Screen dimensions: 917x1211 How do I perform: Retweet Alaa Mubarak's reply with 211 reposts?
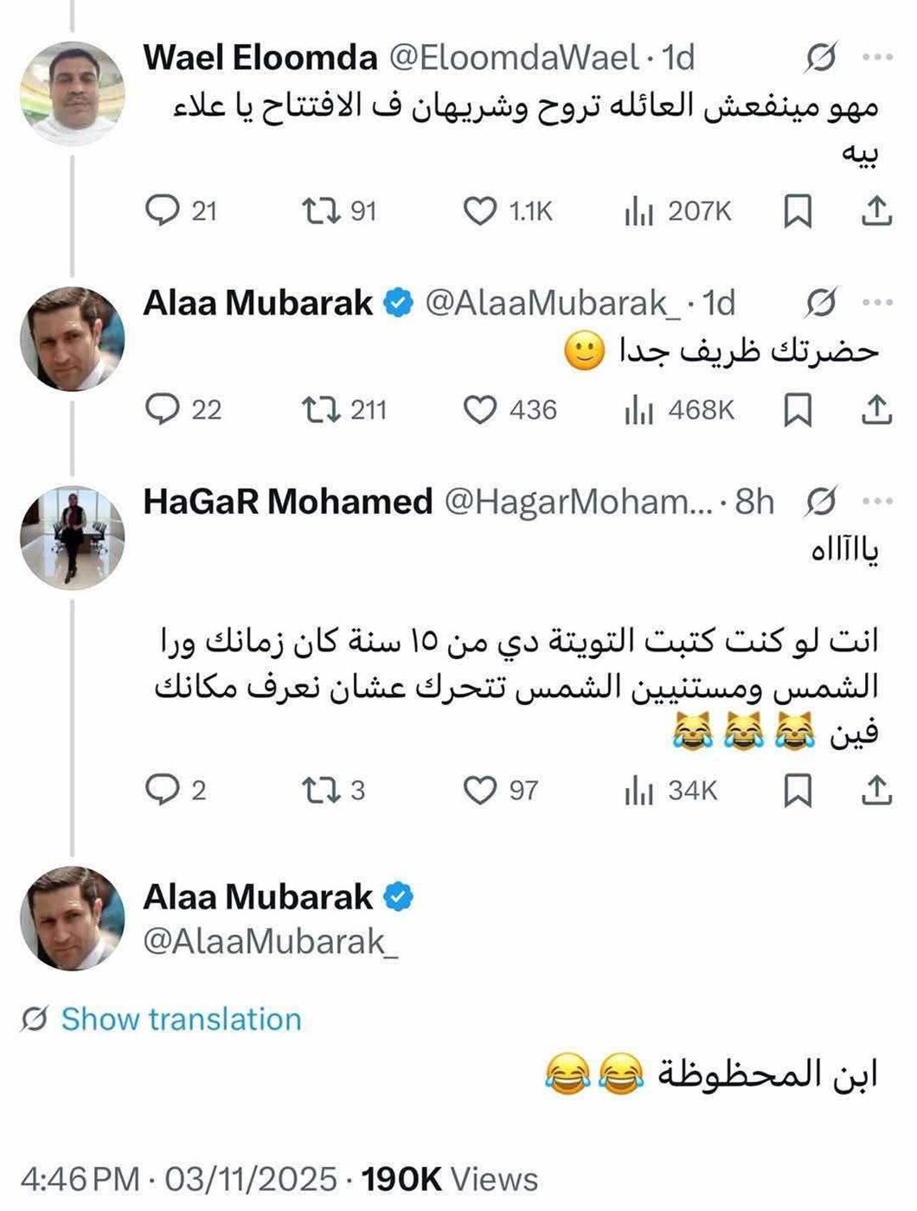320,410
